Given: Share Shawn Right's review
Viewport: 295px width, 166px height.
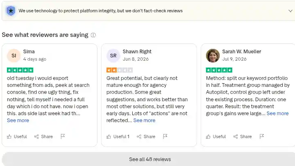Looking at the screenshot, I should (x=146, y=136).
